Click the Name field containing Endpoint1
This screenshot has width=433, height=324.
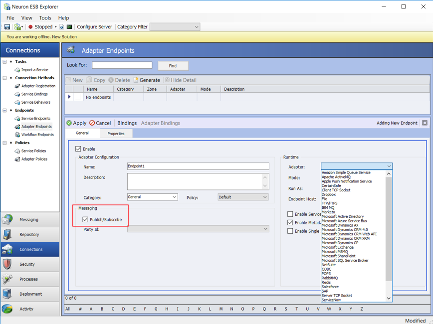coord(198,166)
